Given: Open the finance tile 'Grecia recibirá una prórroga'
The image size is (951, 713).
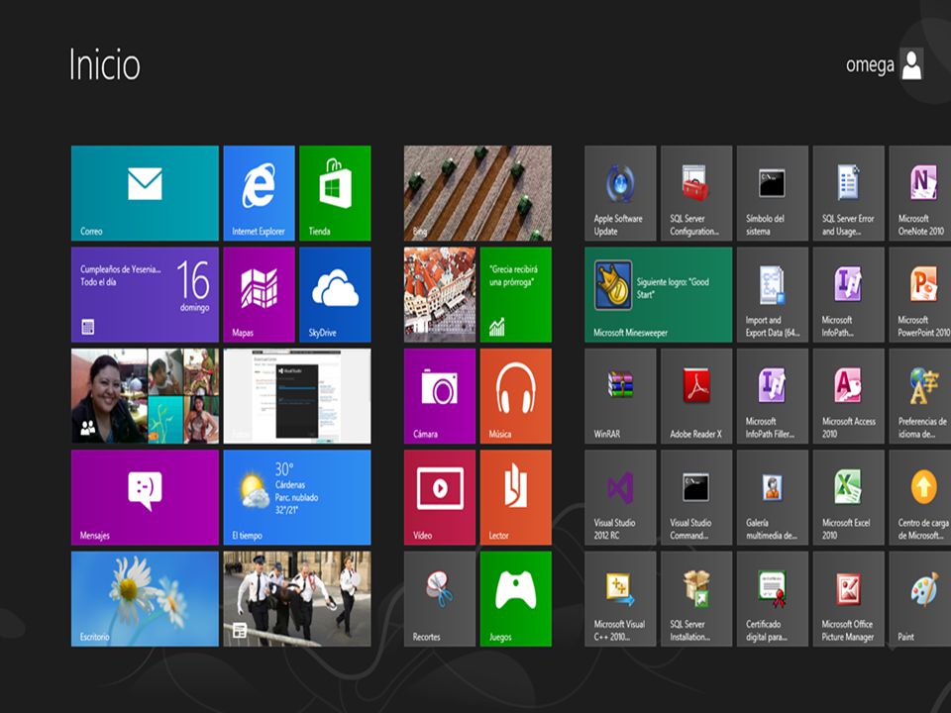Looking at the screenshot, I should pyautogui.click(x=516, y=294).
